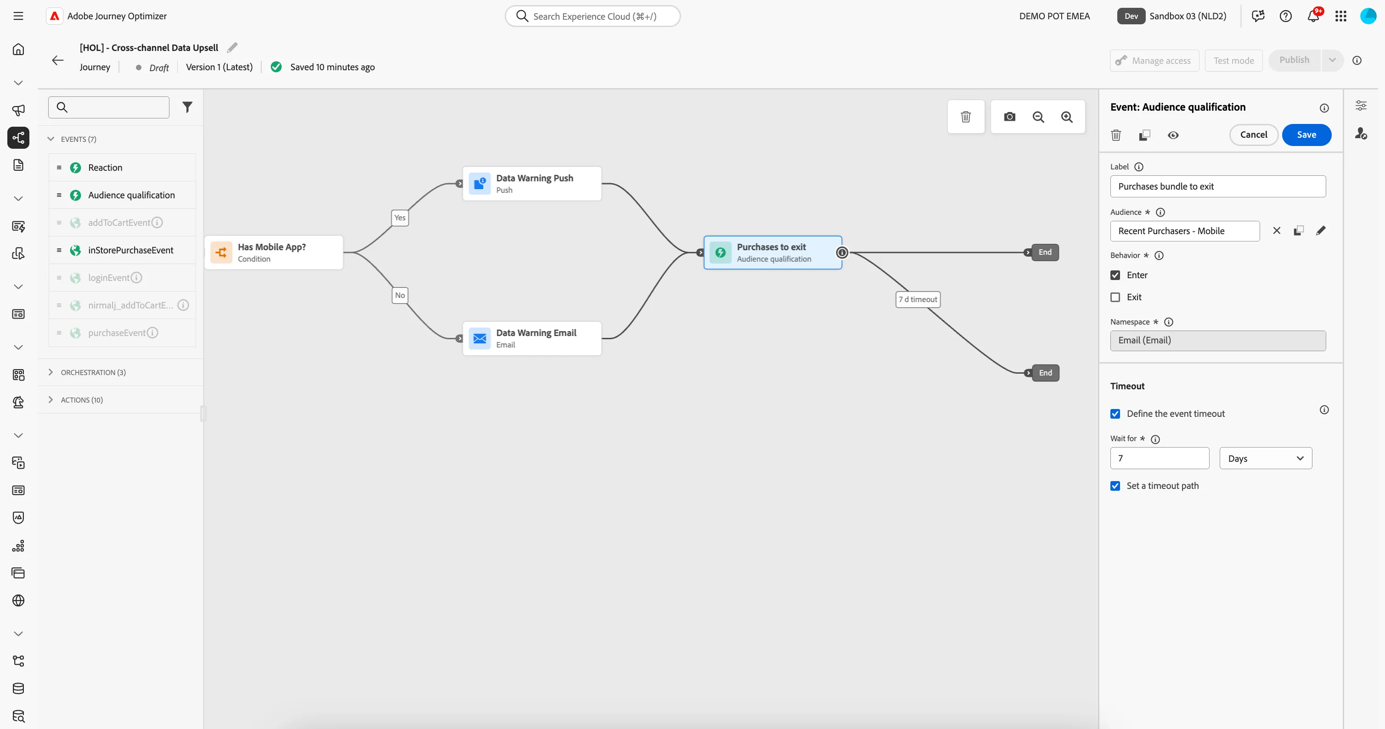Zoom in on the journey canvas
The image size is (1385, 729).
1067,117
